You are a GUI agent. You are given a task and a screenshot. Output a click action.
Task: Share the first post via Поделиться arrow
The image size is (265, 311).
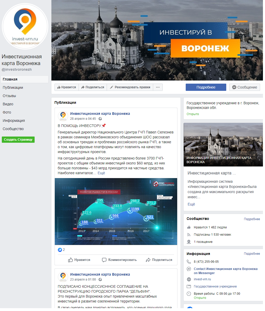(159, 260)
